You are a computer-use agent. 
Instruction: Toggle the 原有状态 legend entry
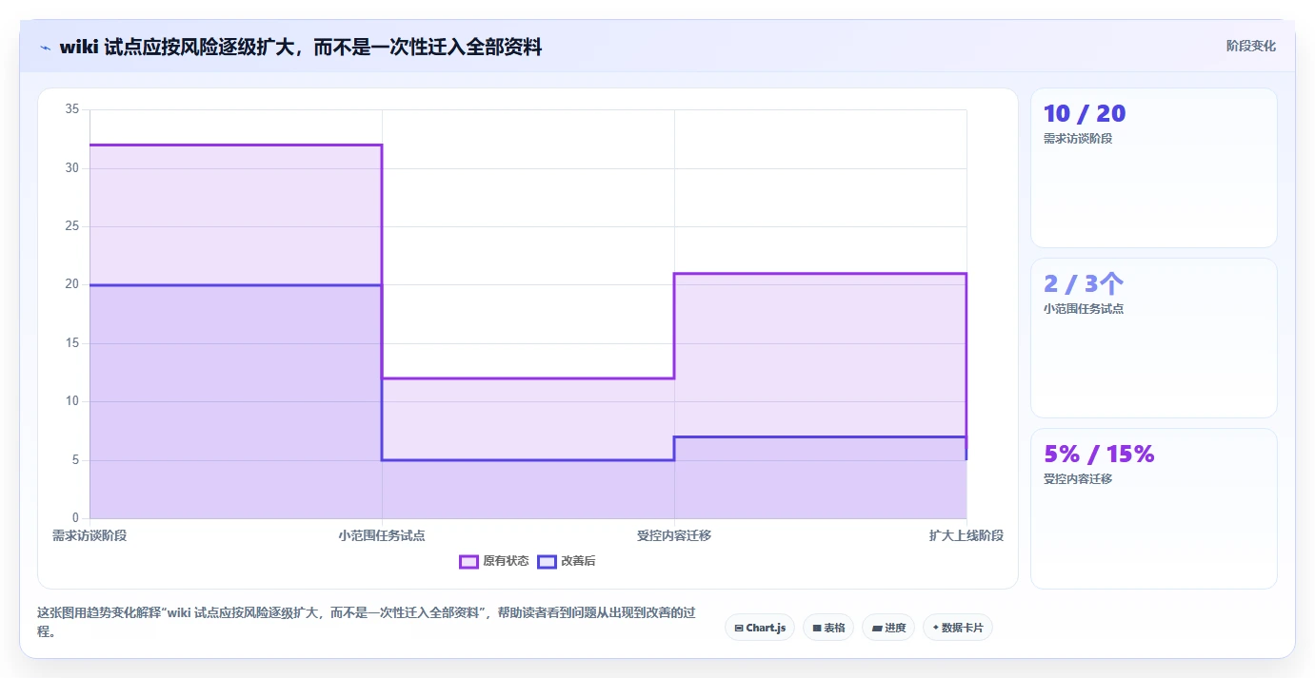point(494,561)
